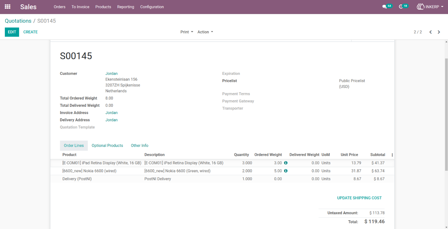Go to the previous record arrow

430,32
